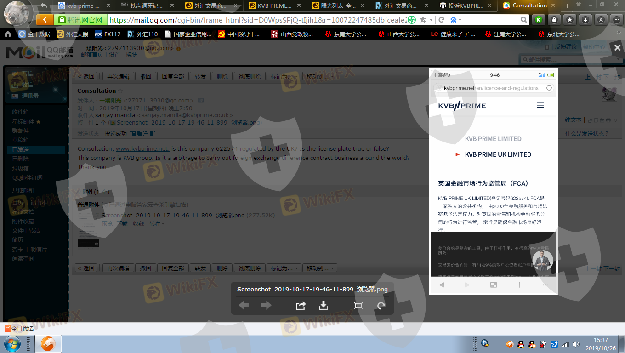Open the Windows Start menu
This screenshot has height=353, width=625.
tap(11, 344)
